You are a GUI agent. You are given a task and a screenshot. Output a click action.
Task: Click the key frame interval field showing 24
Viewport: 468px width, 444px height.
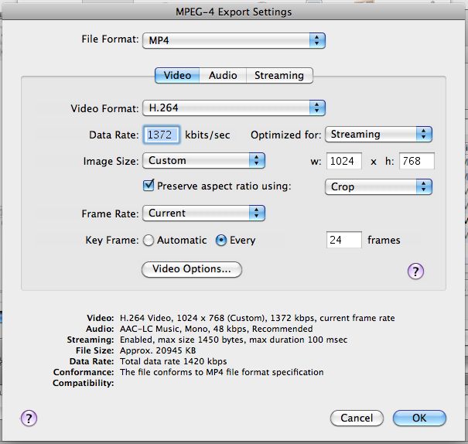[344, 240]
